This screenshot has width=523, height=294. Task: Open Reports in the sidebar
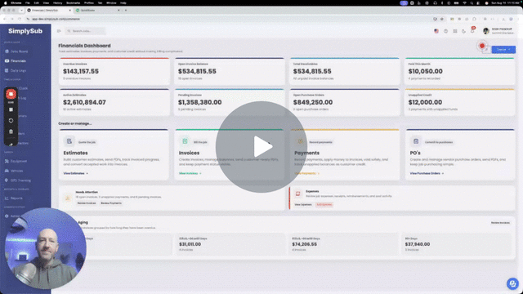[x=14, y=198]
